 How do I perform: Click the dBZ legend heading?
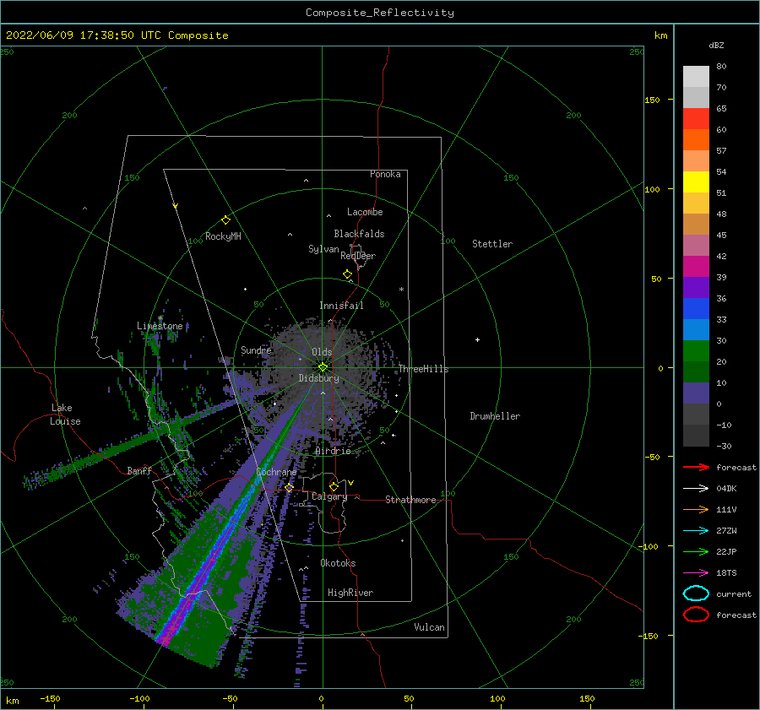click(x=716, y=45)
